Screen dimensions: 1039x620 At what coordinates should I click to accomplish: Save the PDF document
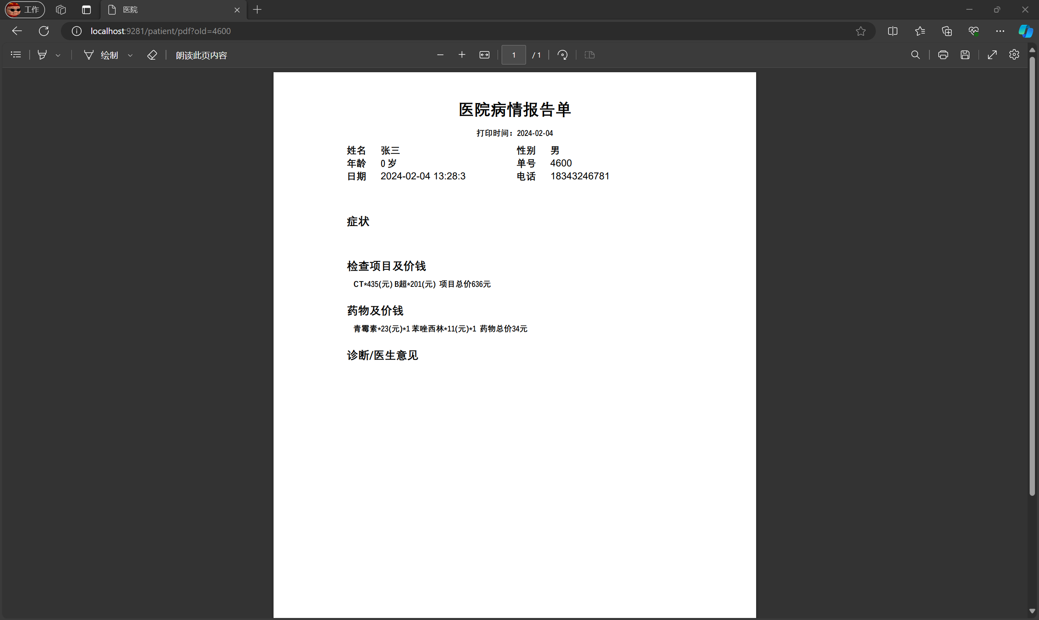point(965,55)
